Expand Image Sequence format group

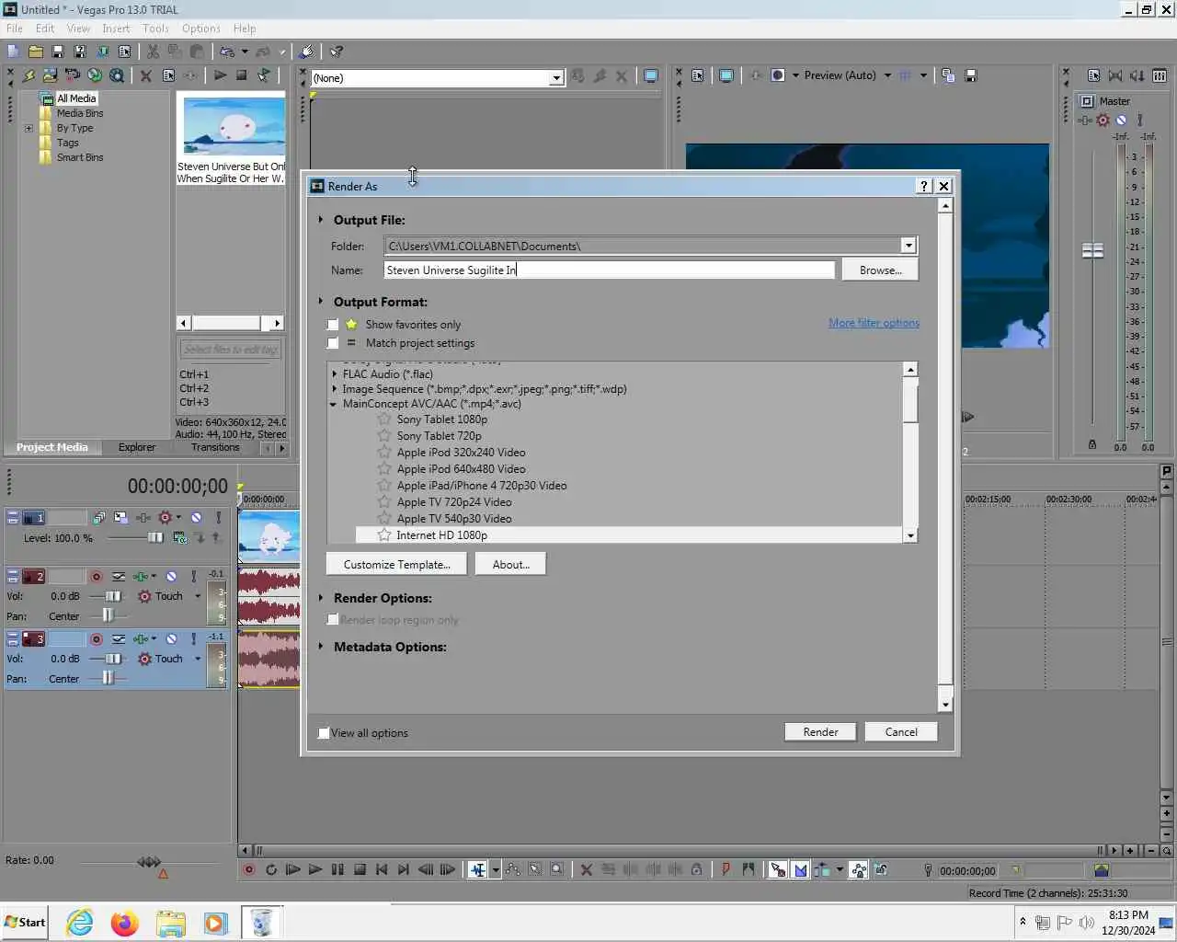tap(334, 389)
